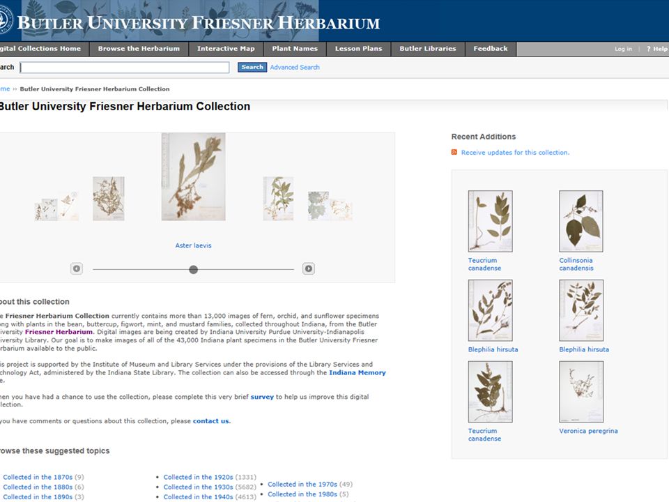Click the Butler University seal logo
669x502 pixels.
(6, 21)
